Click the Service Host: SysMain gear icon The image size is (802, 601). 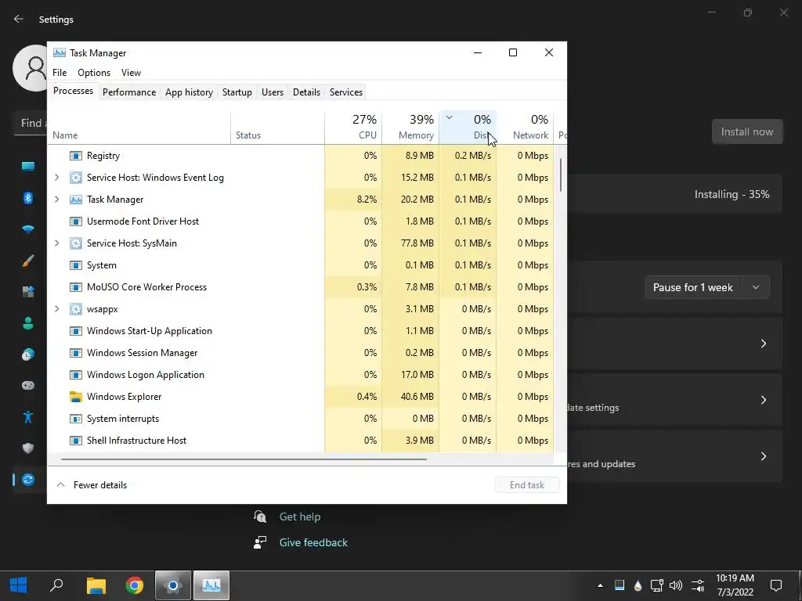(76, 244)
